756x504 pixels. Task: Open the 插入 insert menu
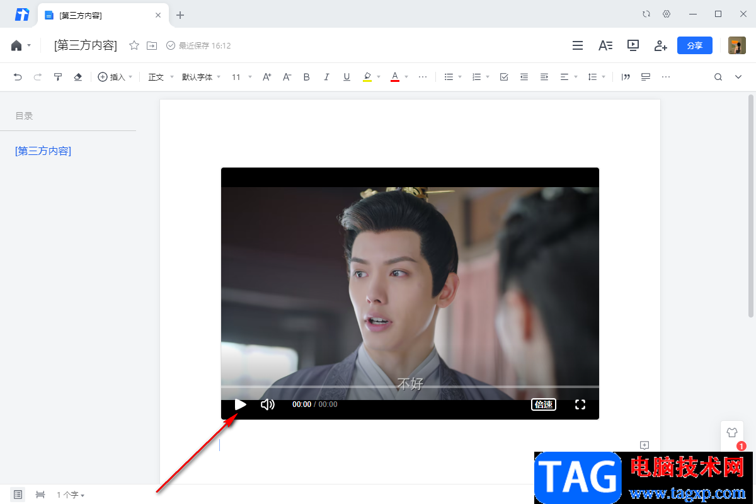(115, 77)
